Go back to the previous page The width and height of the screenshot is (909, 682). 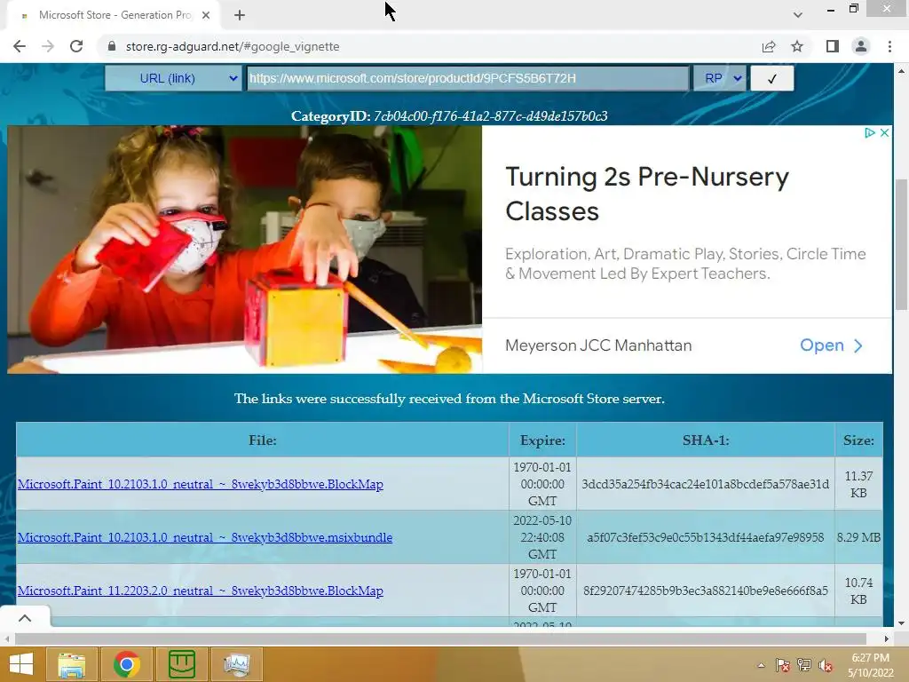(20, 46)
